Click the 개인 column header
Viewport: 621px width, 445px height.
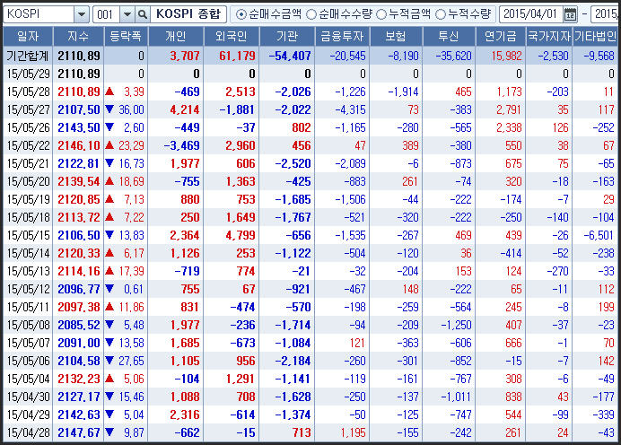pos(176,37)
